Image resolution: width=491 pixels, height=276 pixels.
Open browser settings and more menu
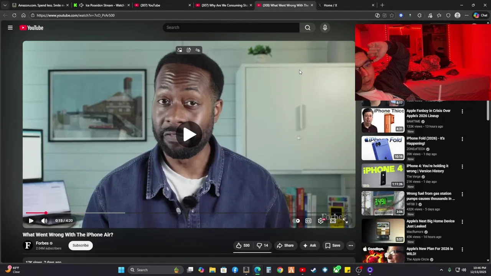(x=466, y=15)
